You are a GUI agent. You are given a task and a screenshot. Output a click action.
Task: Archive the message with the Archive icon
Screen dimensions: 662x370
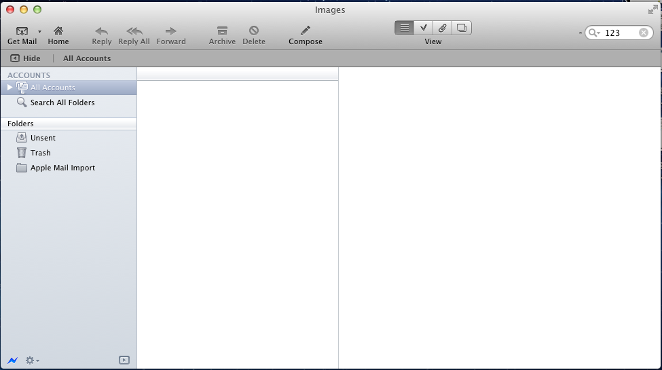click(222, 31)
